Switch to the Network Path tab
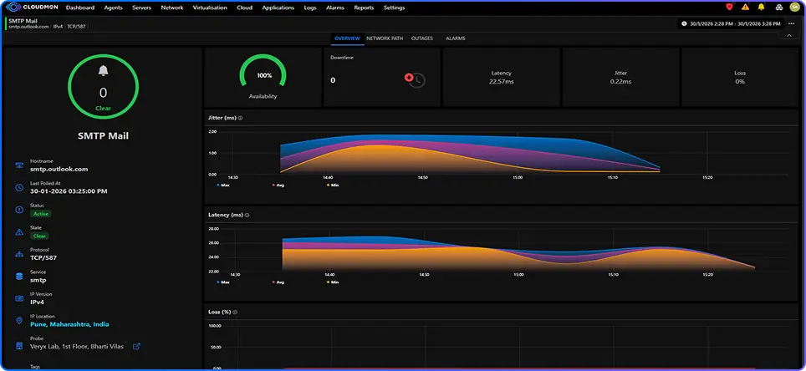Screen dimensions: 806x371 coord(385,38)
